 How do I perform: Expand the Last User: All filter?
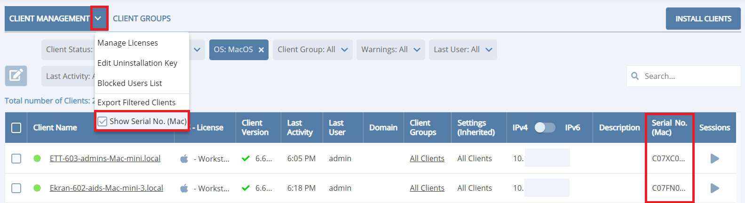pos(462,50)
